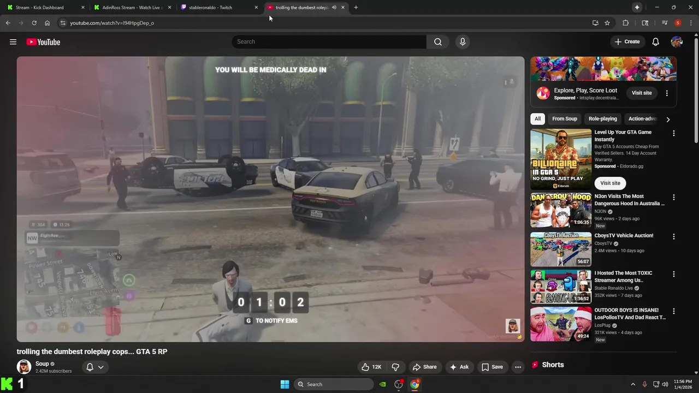The width and height of the screenshot is (699, 393).
Task: Open Chrome icon on the taskbar
Action: 415,384
